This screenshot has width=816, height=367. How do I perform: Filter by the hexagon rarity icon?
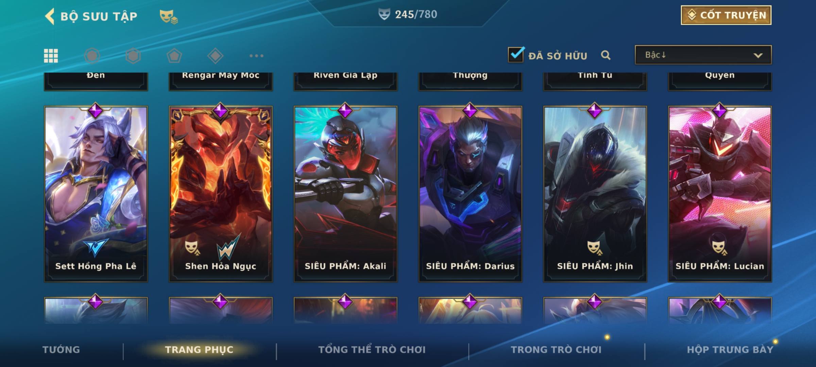coord(133,56)
